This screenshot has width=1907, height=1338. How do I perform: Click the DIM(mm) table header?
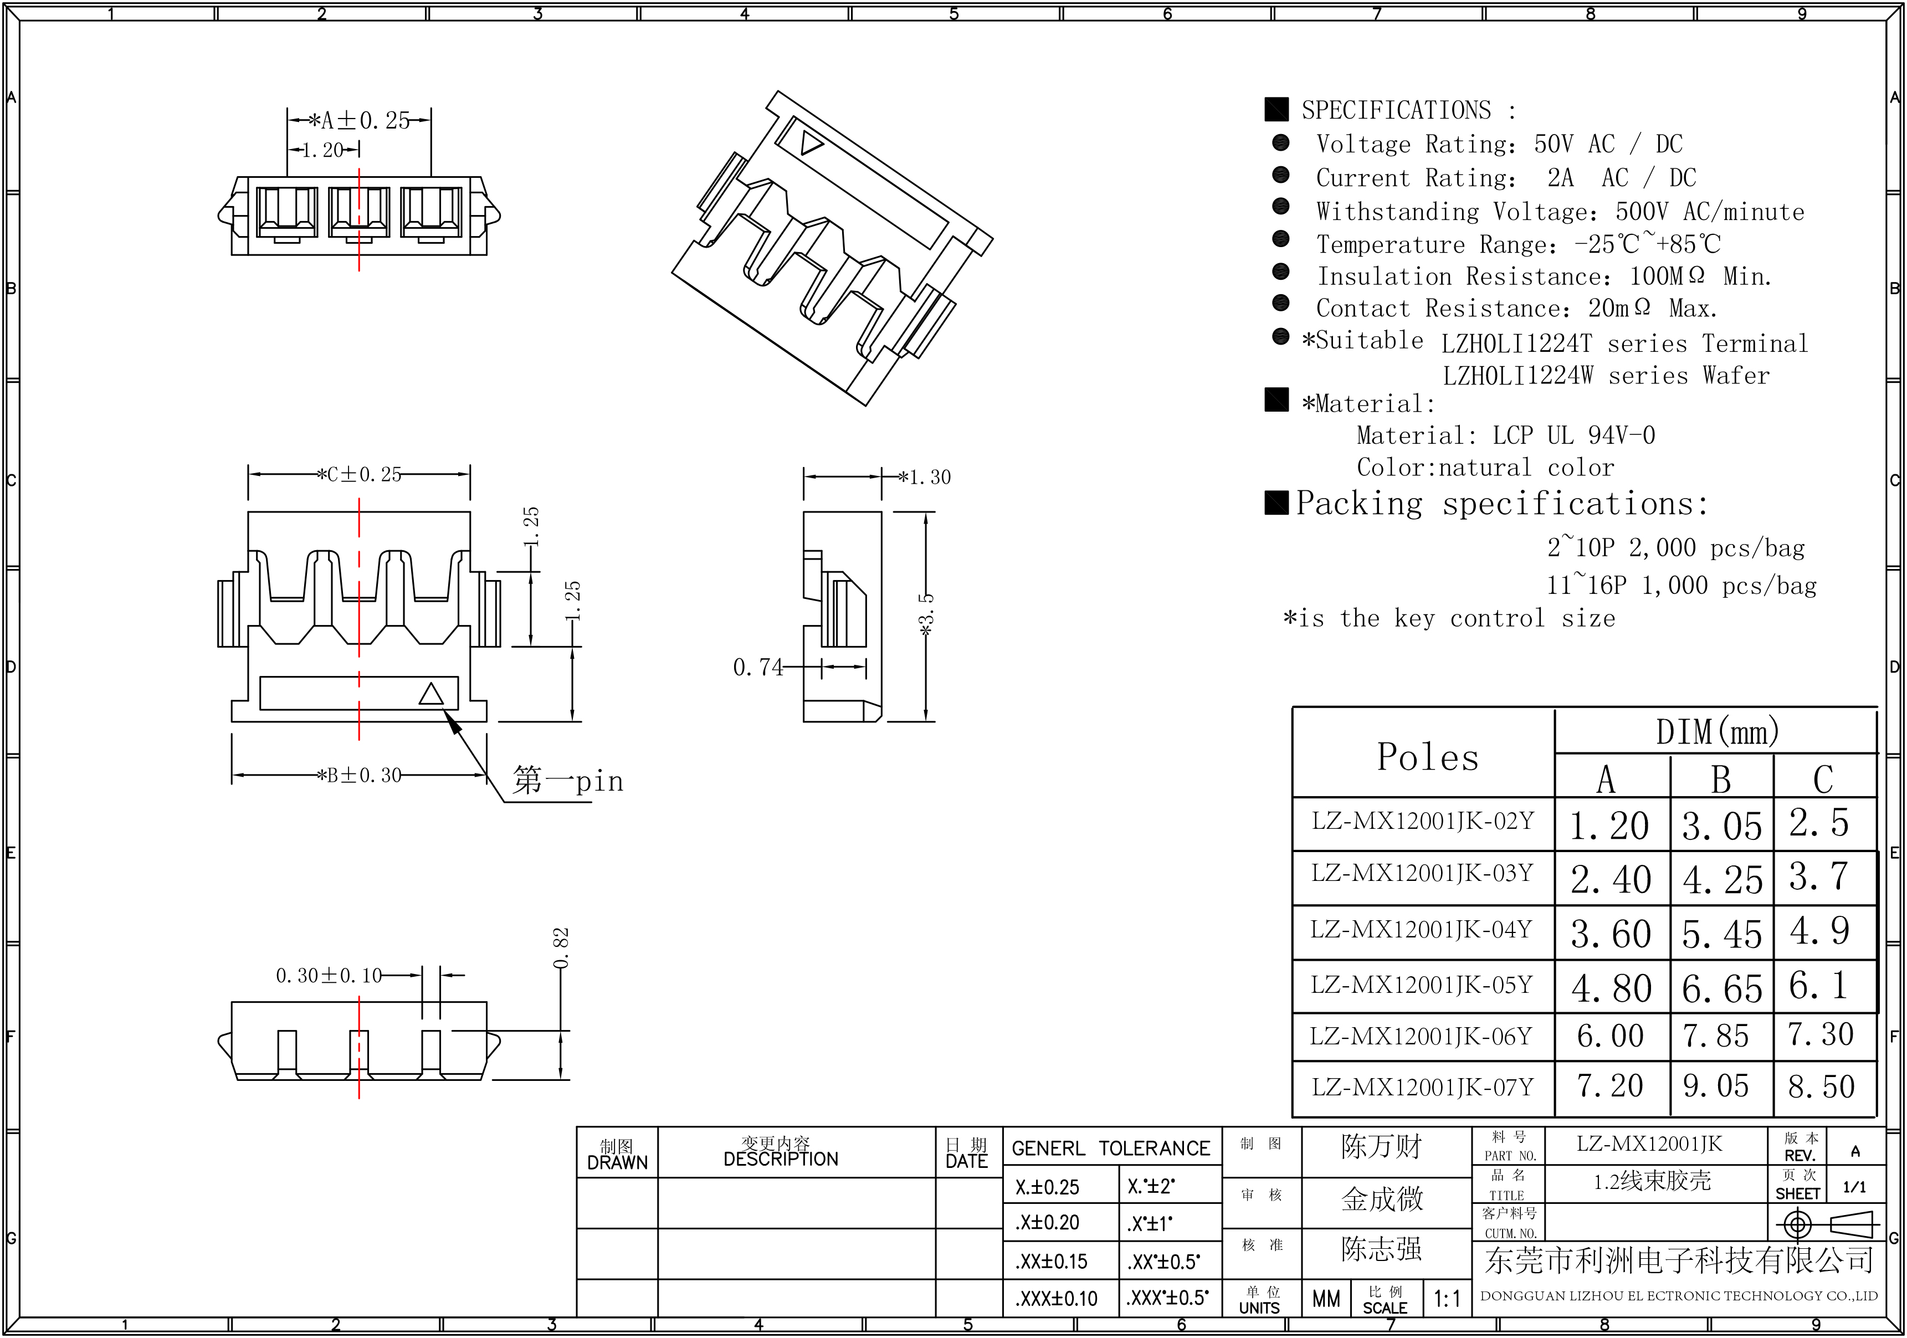[x=1717, y=732]
